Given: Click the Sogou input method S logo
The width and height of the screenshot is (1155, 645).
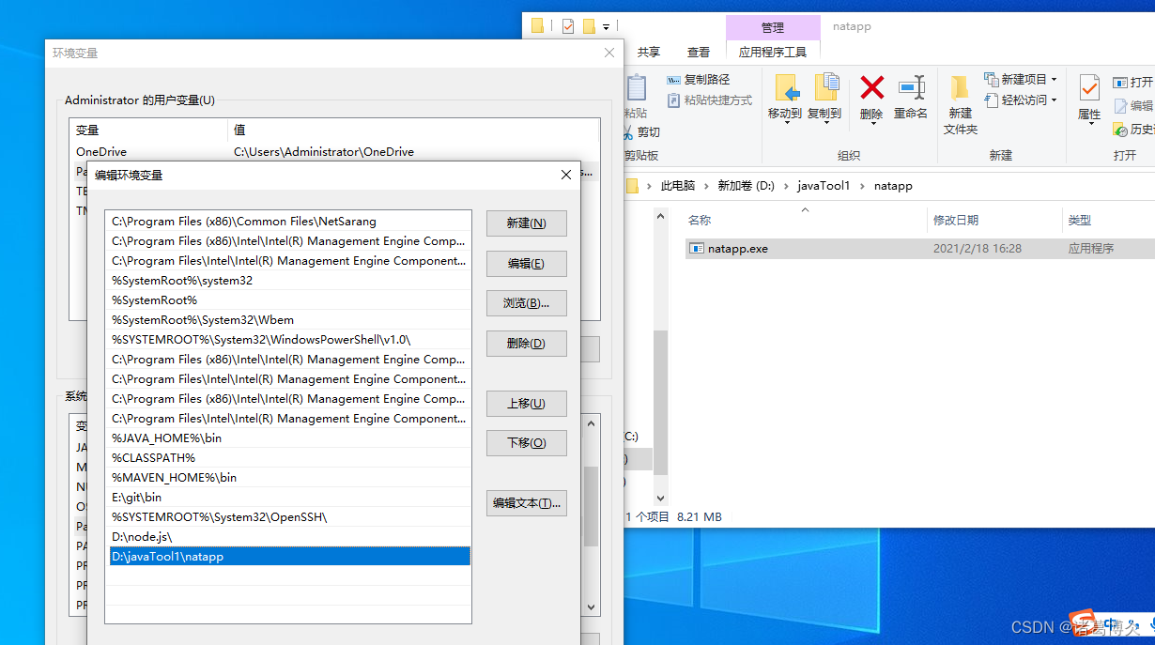Looking at the screenshot, I should point(1083,623).
